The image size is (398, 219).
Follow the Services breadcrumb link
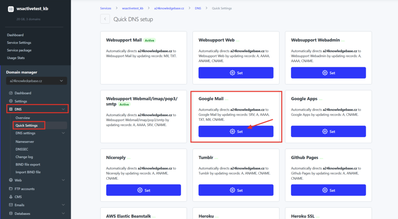106,9
